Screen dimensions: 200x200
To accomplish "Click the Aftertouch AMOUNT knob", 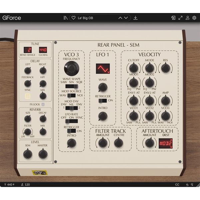I will coord(150,143).
